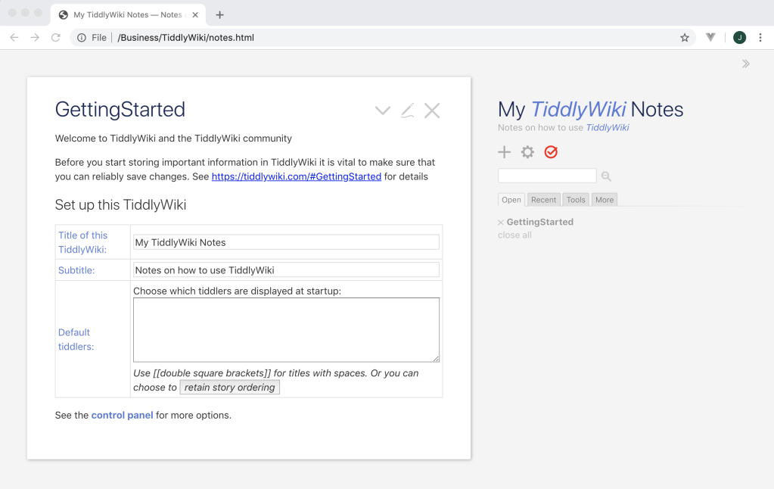Create a new tiddler with plus icon
Viewport: 774px width, 489px height.
(x=504, y=152)
